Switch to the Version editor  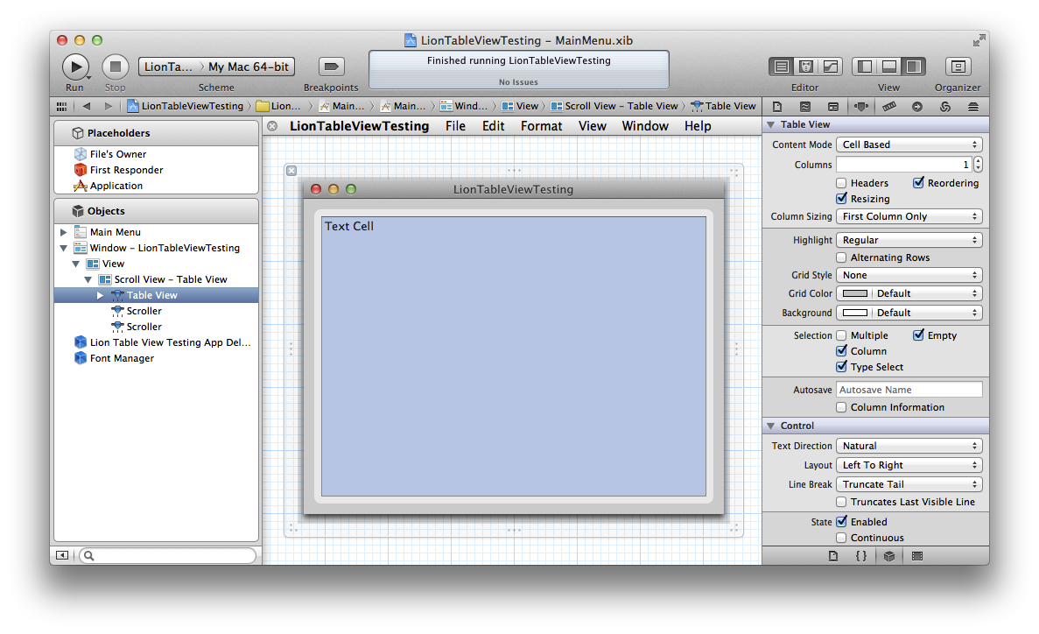point(830,67)
